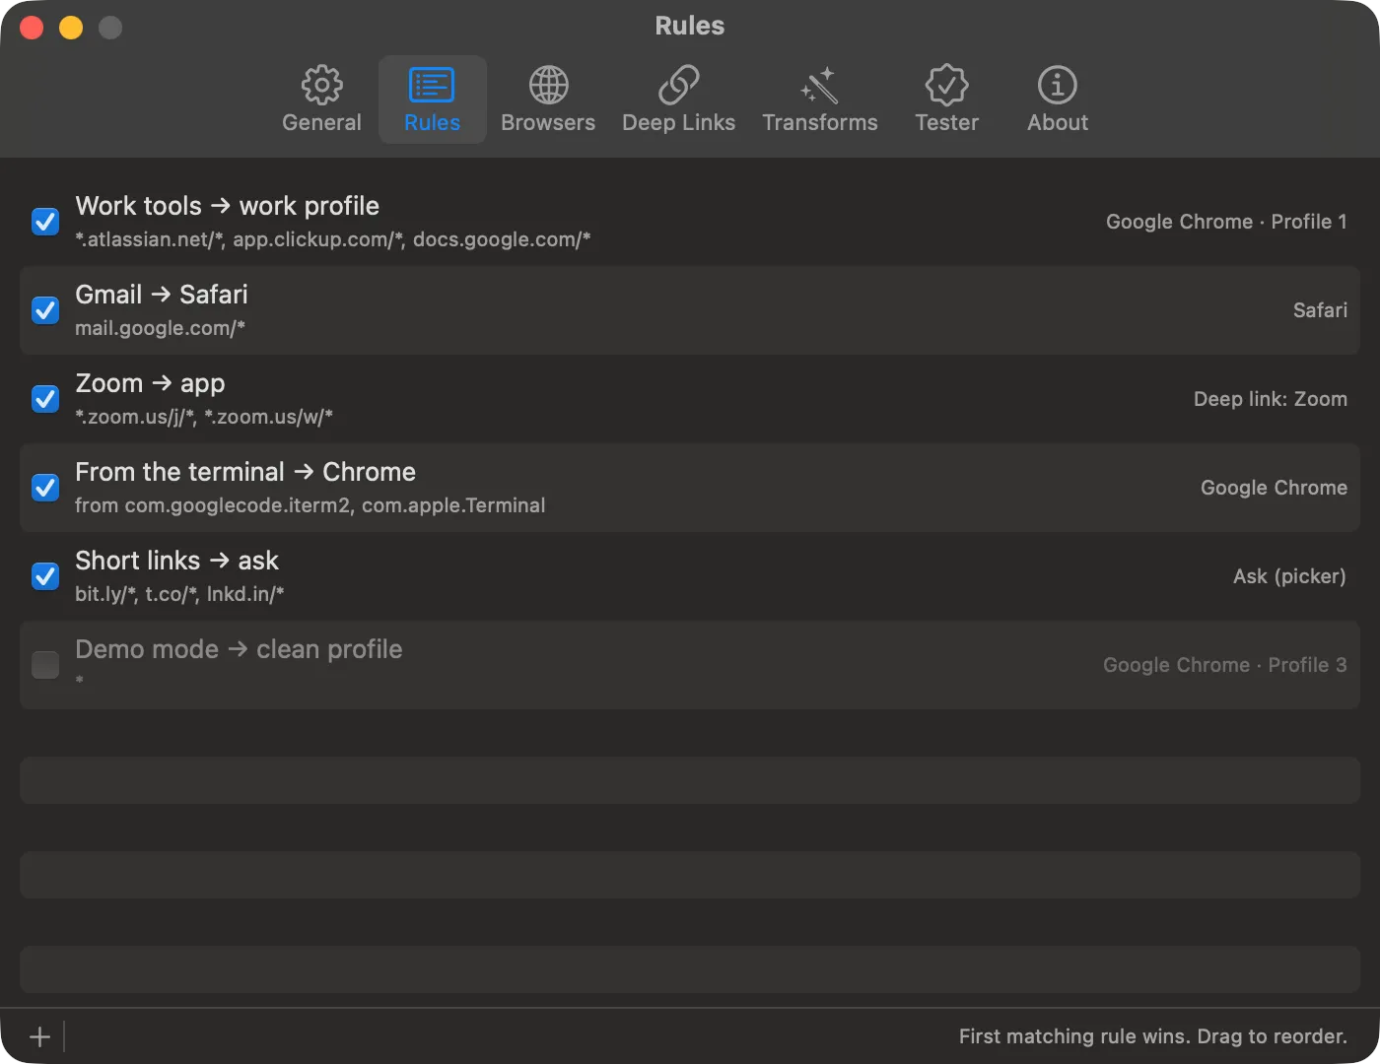
Task: Click the 'Deep link: Zoom' target label
Action: [x=1271, y=399]
